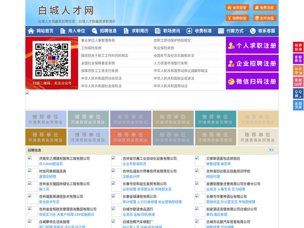Click the logo placeholder for 白城市联谊食品酒行
304x228 pixels.
117,212
